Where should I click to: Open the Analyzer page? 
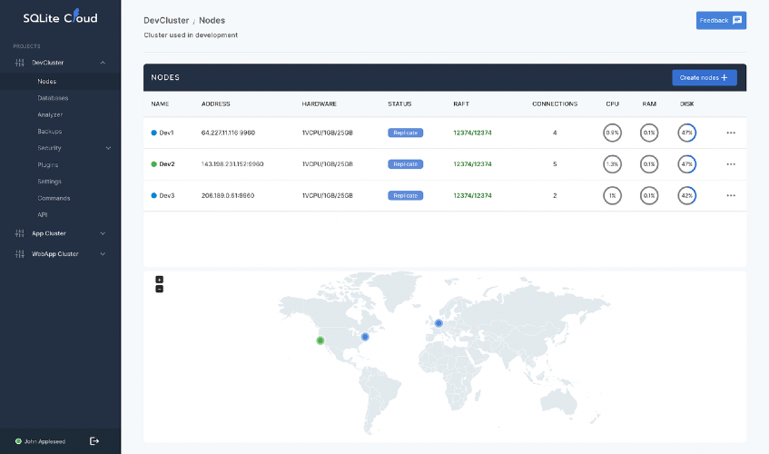(x=50, y=114)
